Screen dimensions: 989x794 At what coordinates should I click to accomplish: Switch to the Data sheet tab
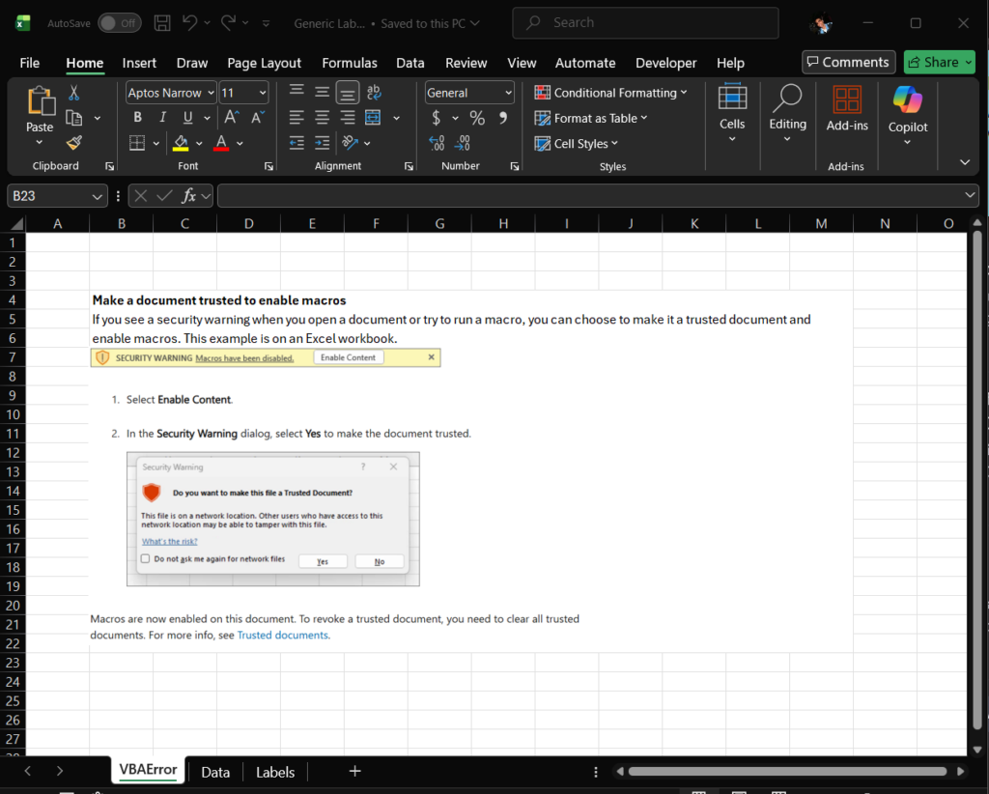(215, 772)
